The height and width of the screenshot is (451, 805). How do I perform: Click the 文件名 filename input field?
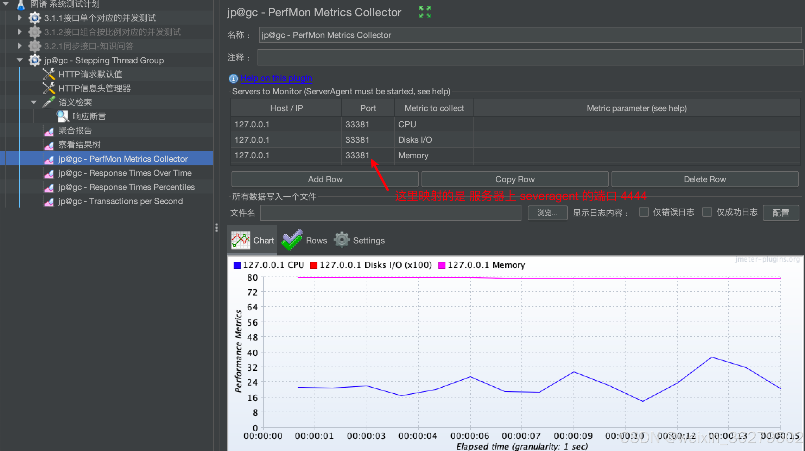[x=391, y=212]
